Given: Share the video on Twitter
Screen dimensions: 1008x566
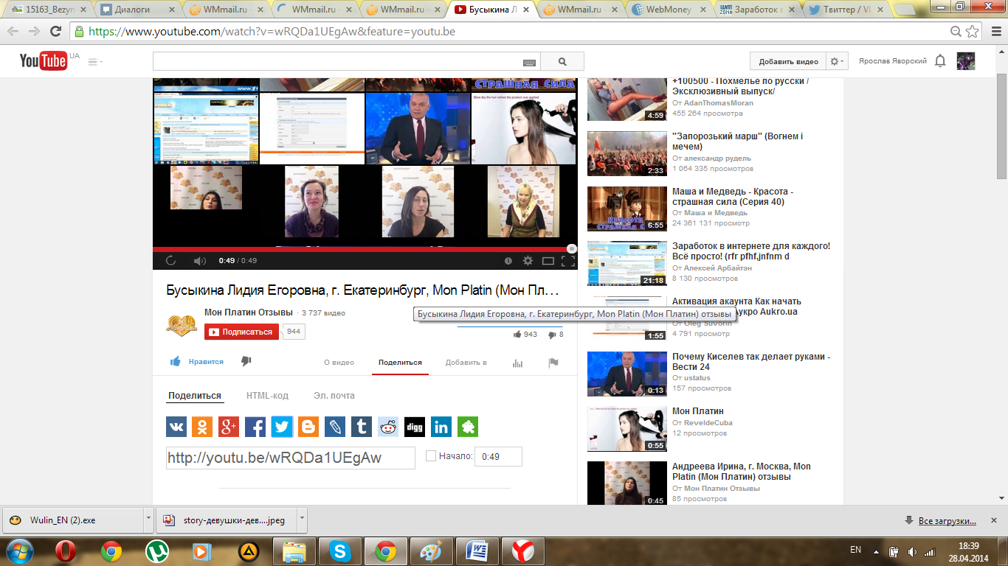Looking at the screenshot, I should pos(282,427).
